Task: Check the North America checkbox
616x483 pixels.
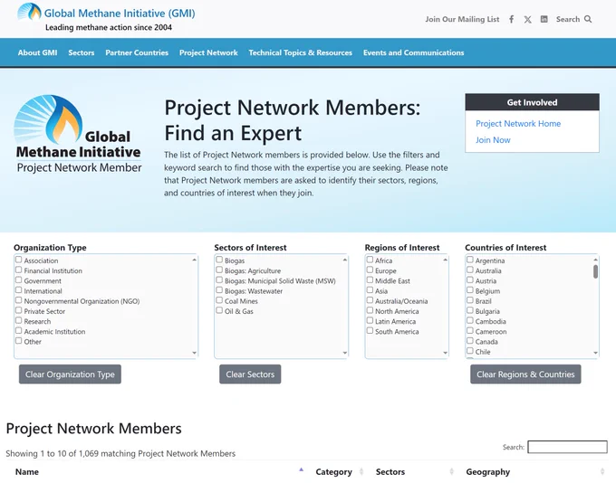Action: 370,310
